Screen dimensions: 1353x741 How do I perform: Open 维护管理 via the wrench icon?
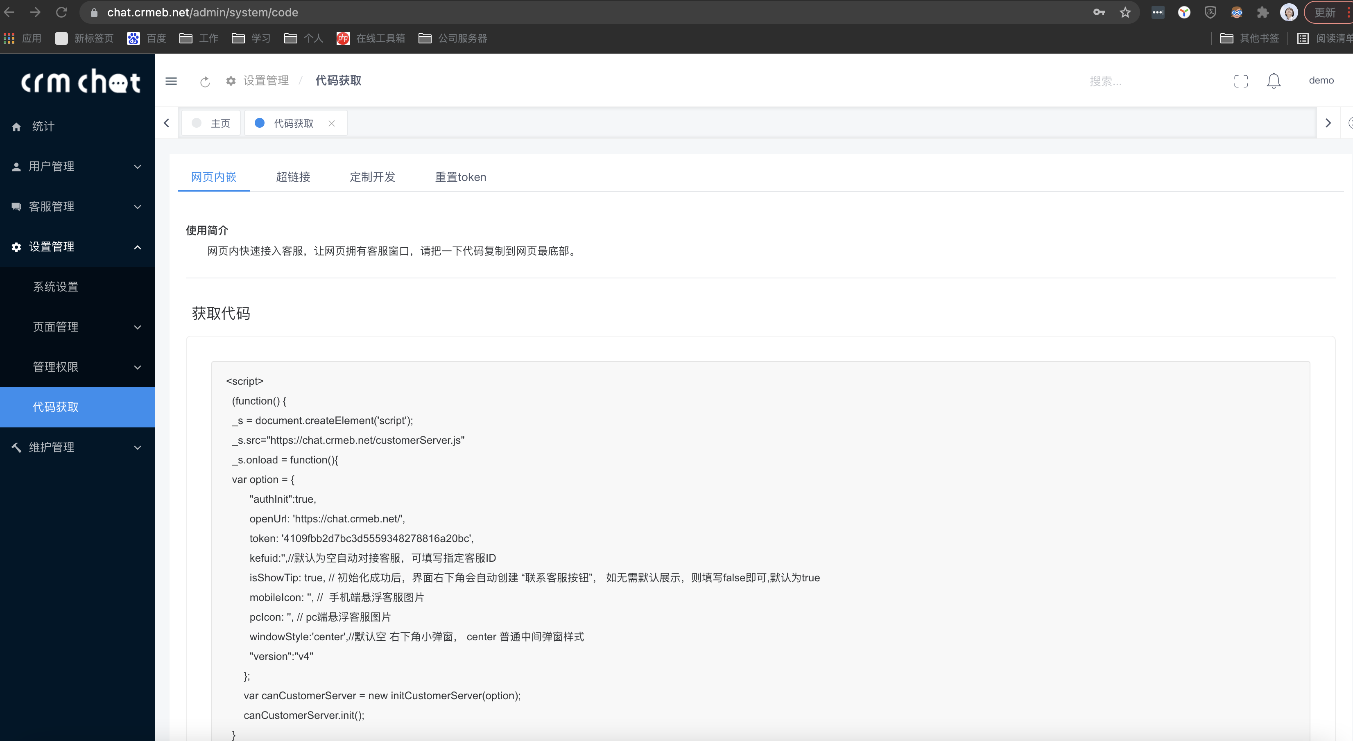pos(16,447)
